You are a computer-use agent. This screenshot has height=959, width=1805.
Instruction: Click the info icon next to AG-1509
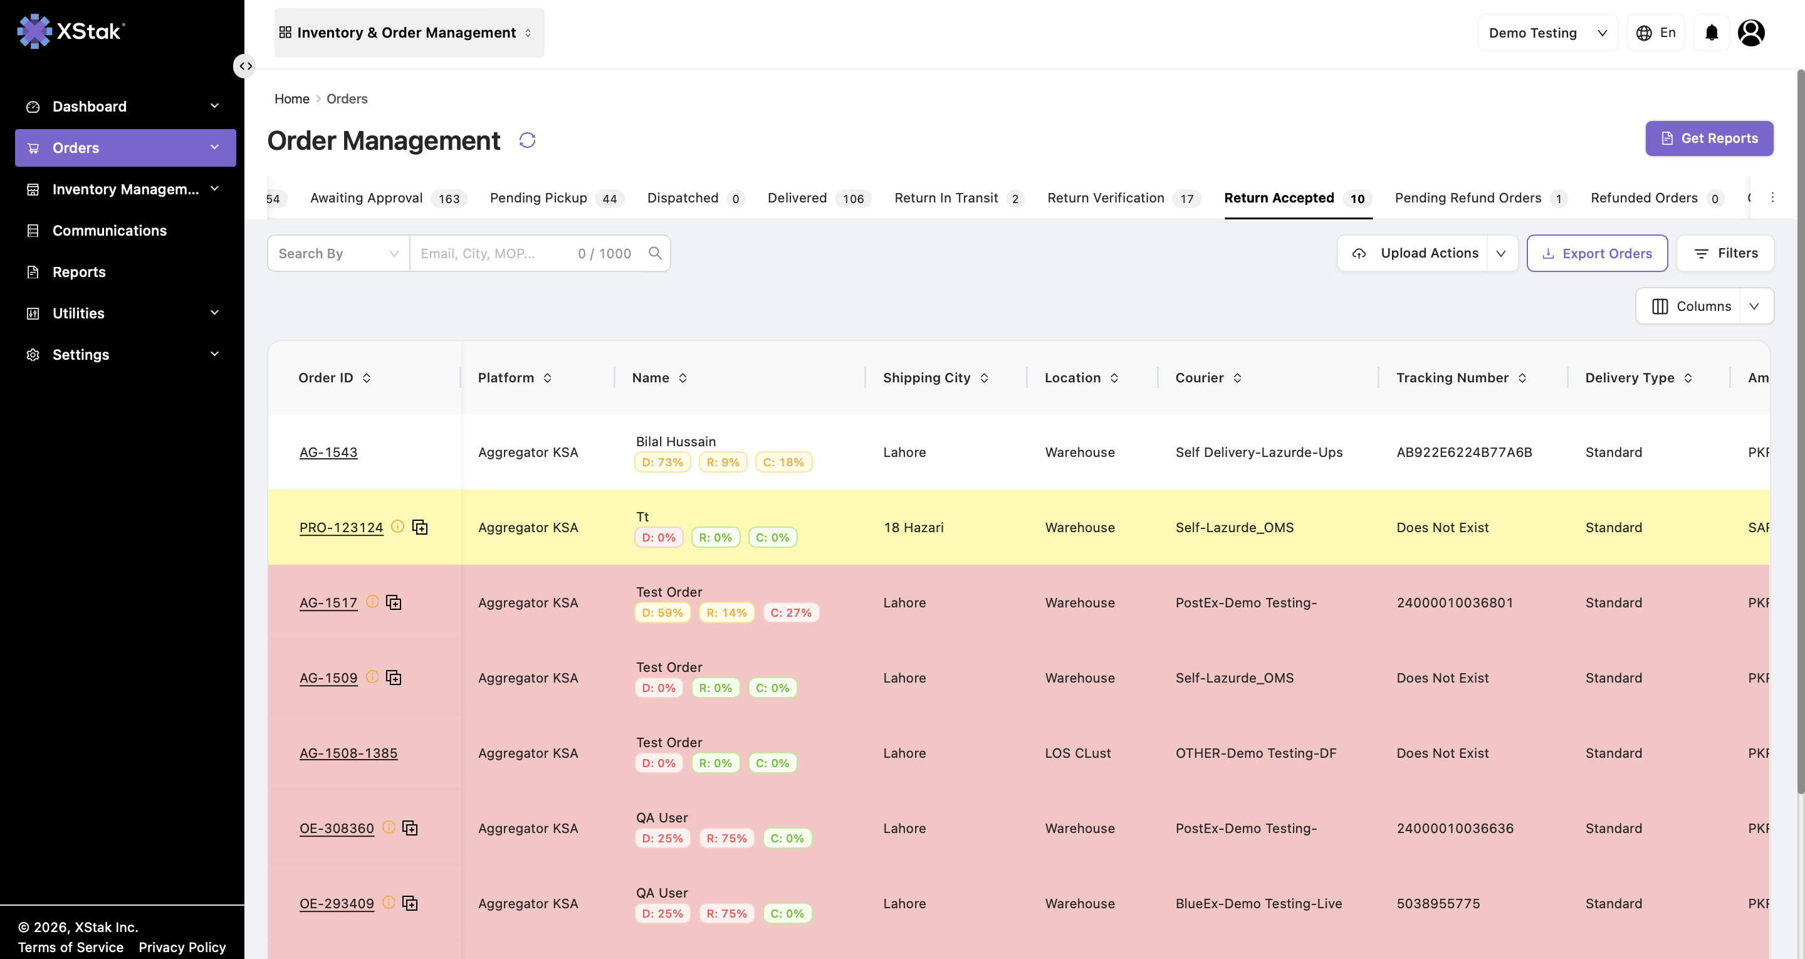pyautogui.click(x=372, y=676)
